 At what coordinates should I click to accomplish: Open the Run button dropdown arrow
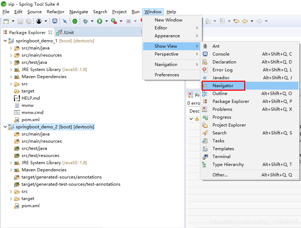click(x=106, y=21)
